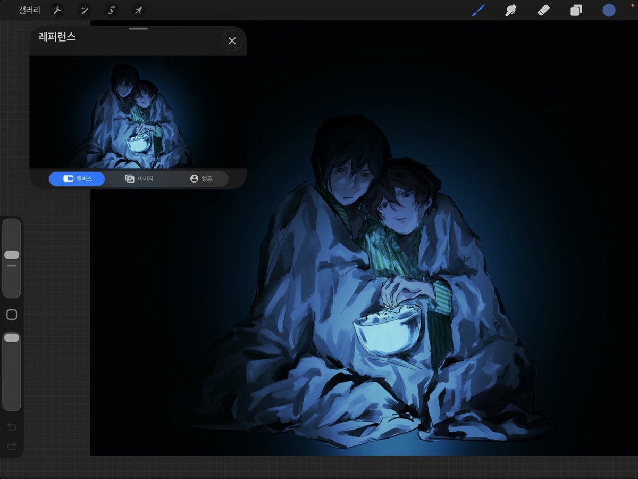Open the Adjustments magic wand menu

point(84,10)
